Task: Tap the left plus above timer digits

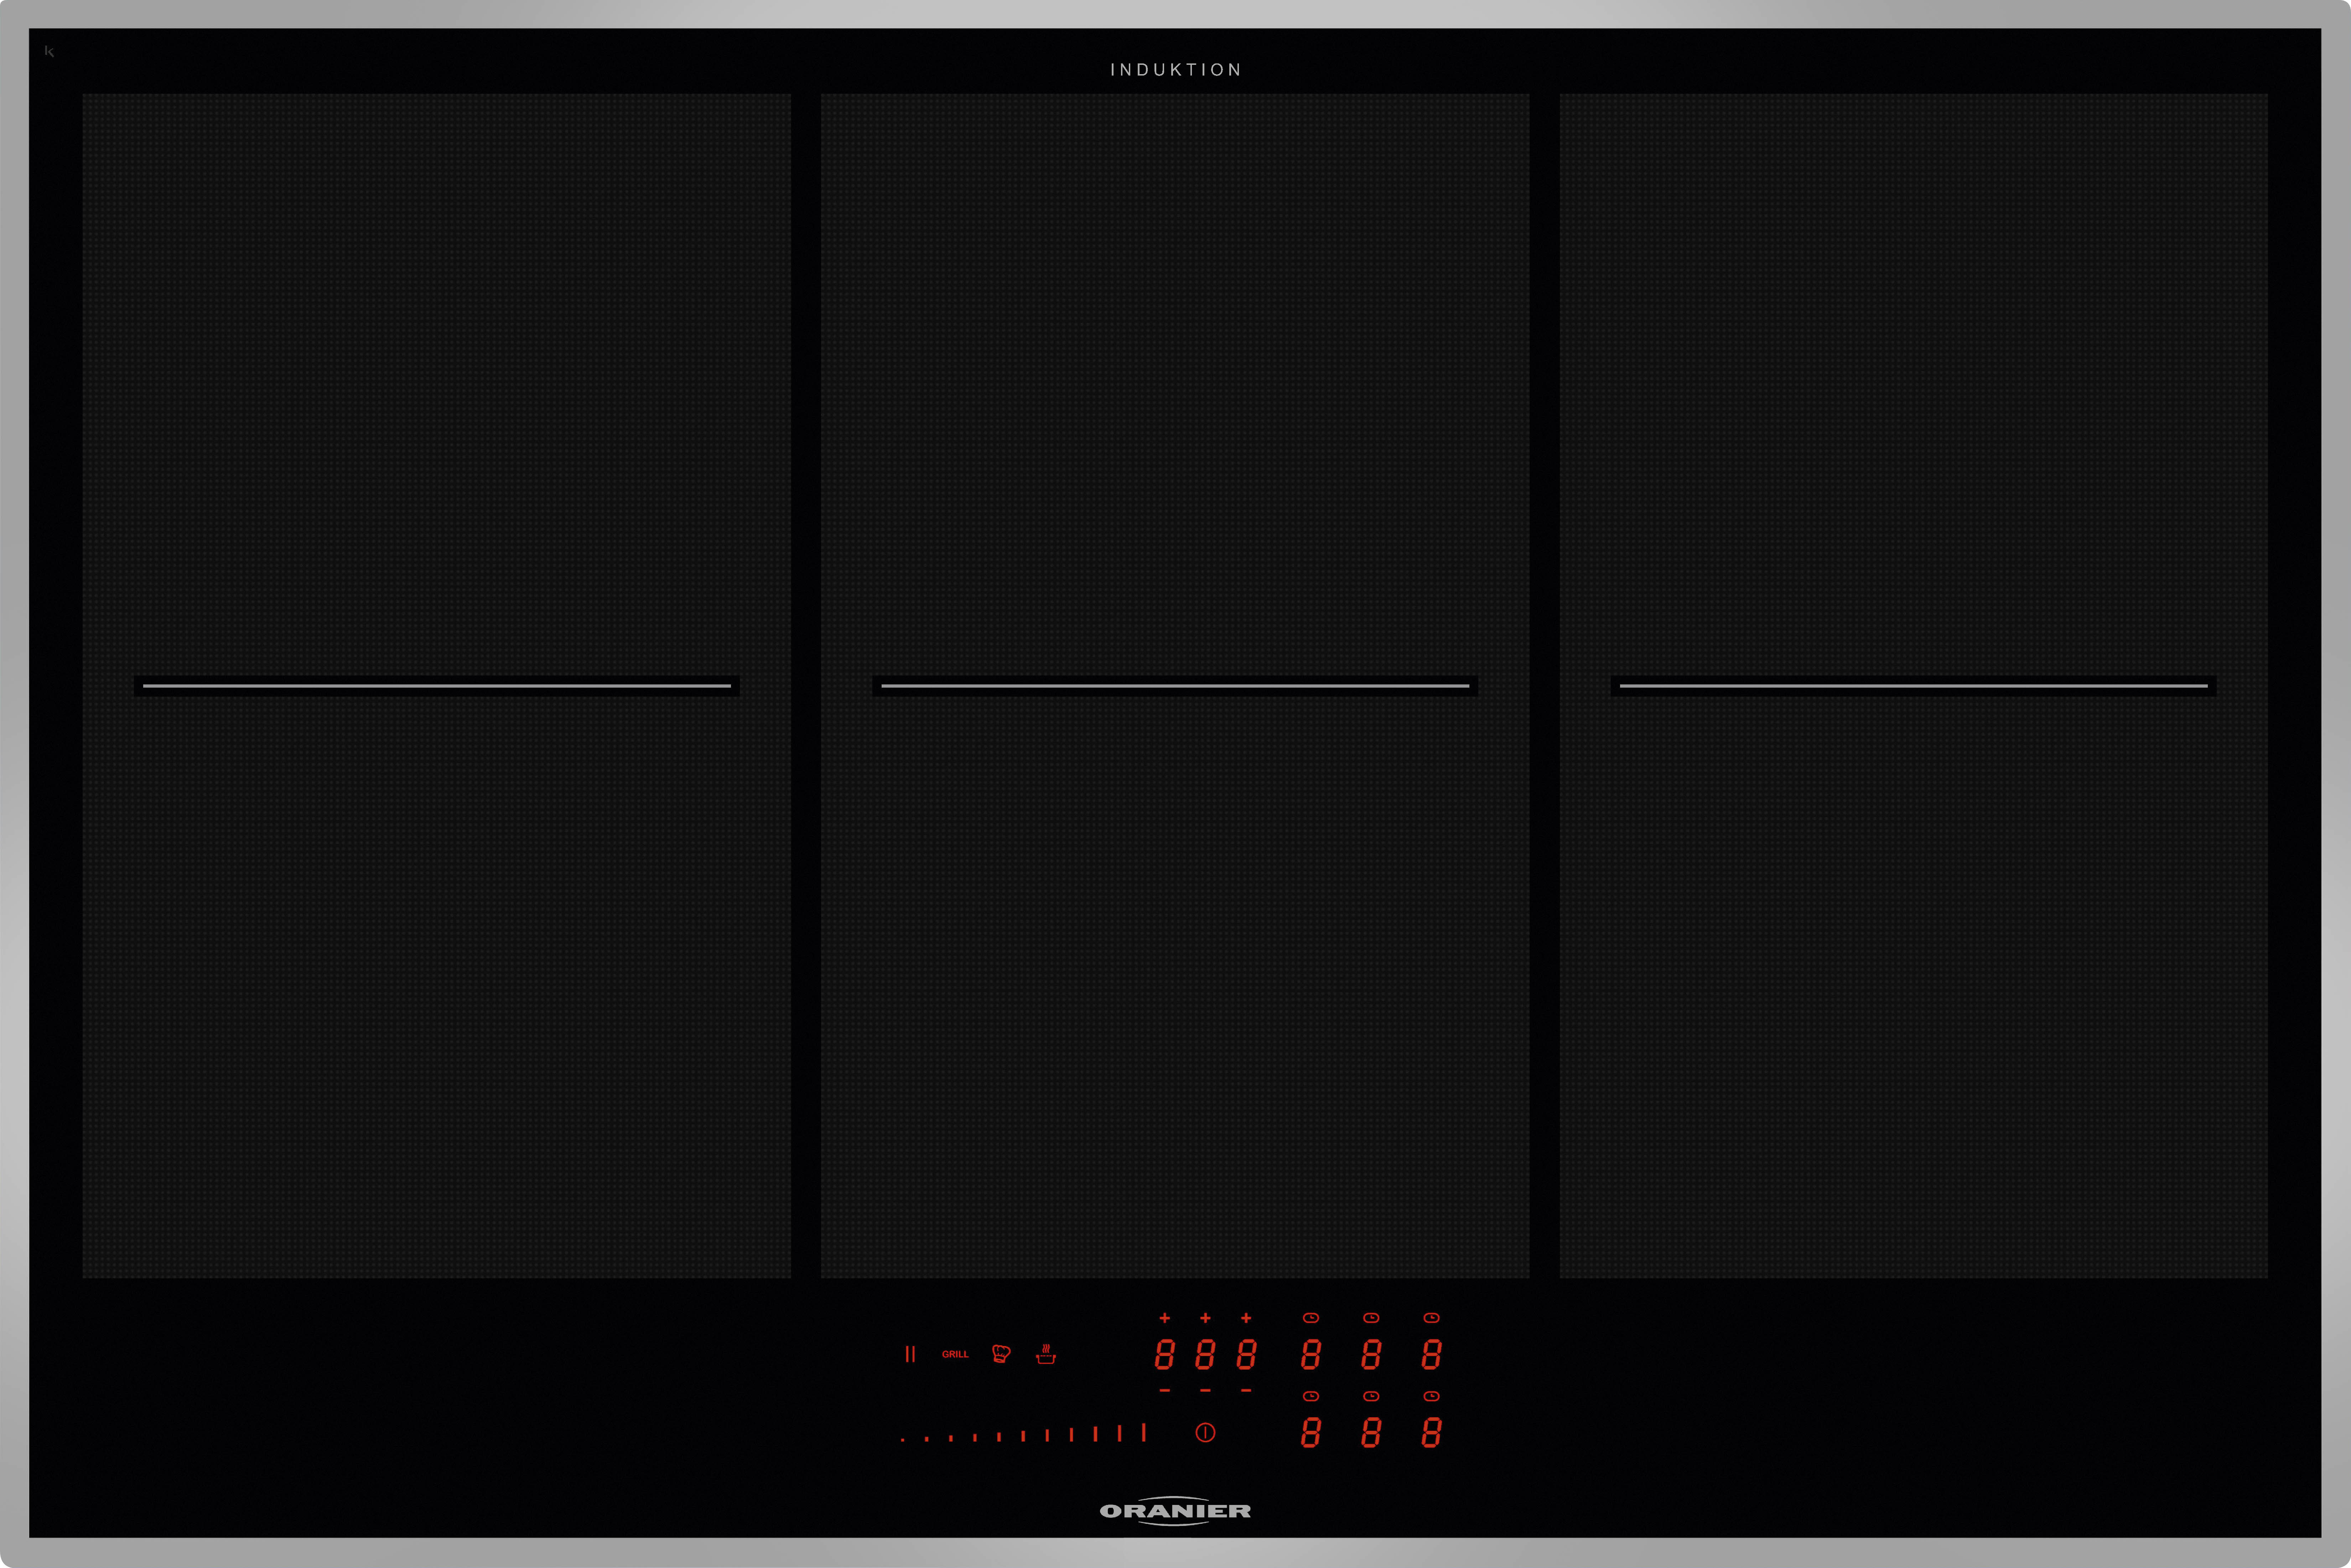Action: 1164,1318
